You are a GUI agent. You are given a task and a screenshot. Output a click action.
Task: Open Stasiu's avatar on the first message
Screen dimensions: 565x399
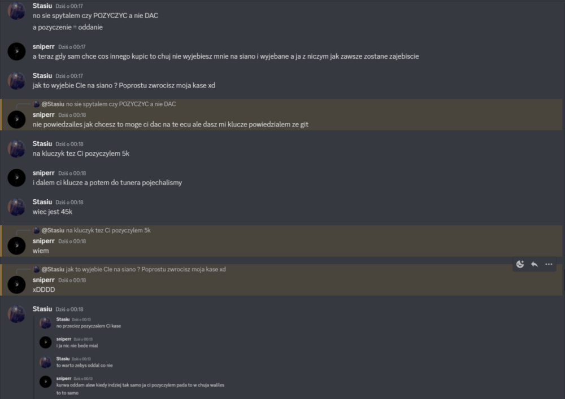click(16, 10)
